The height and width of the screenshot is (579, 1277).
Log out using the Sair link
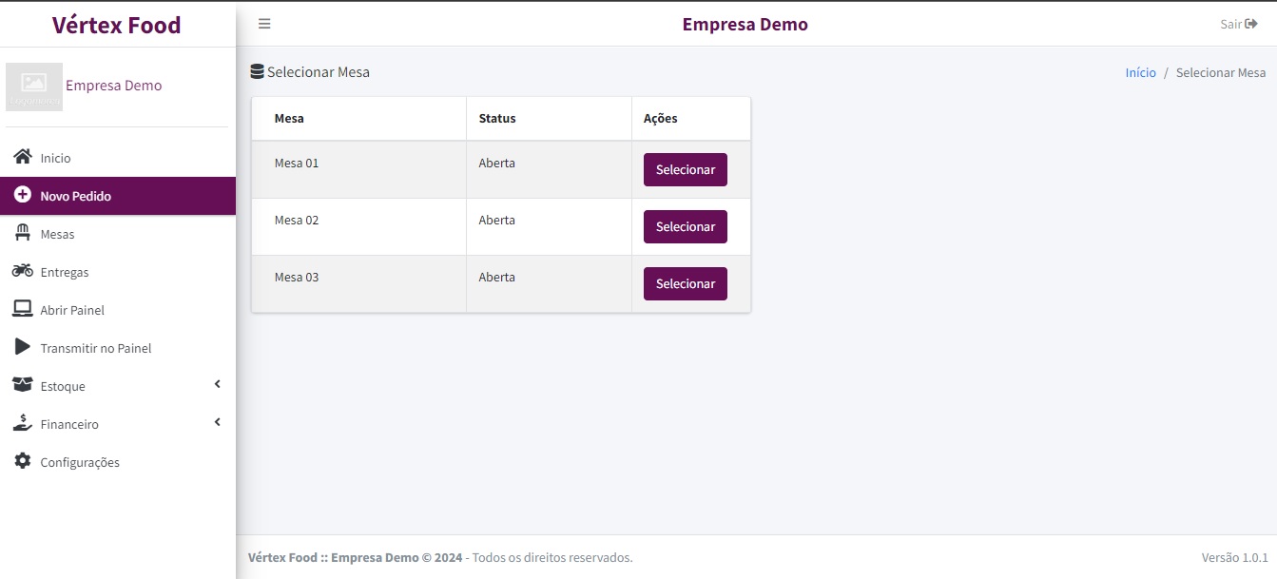pyautogui.click(x=1238, y=24)
